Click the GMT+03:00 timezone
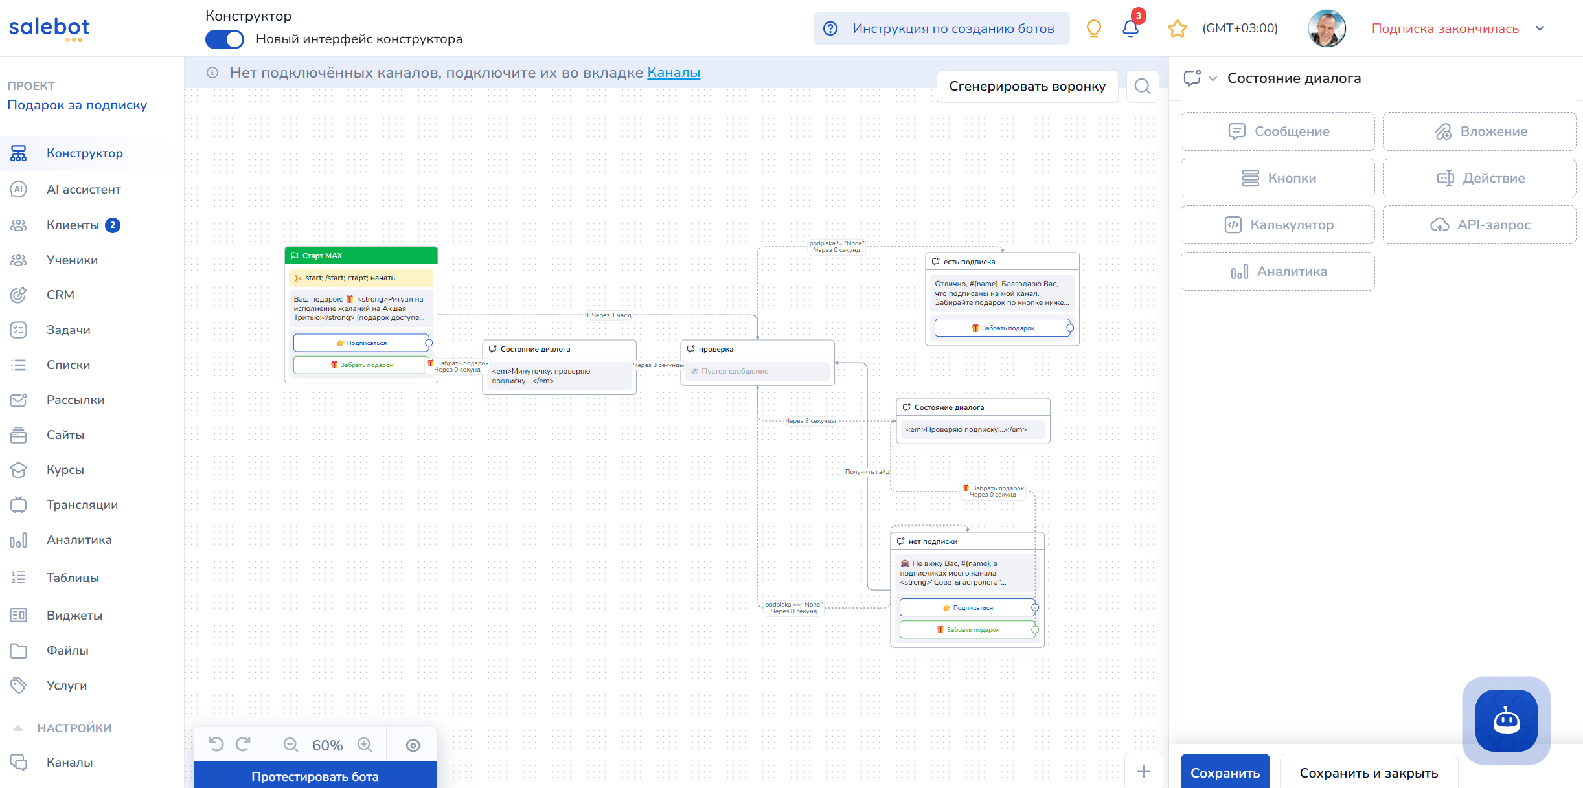 point(1240,28)
